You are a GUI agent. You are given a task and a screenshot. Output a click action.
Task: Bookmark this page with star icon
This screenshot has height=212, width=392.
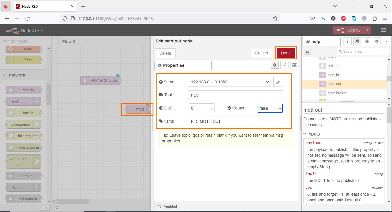point(275,18)
